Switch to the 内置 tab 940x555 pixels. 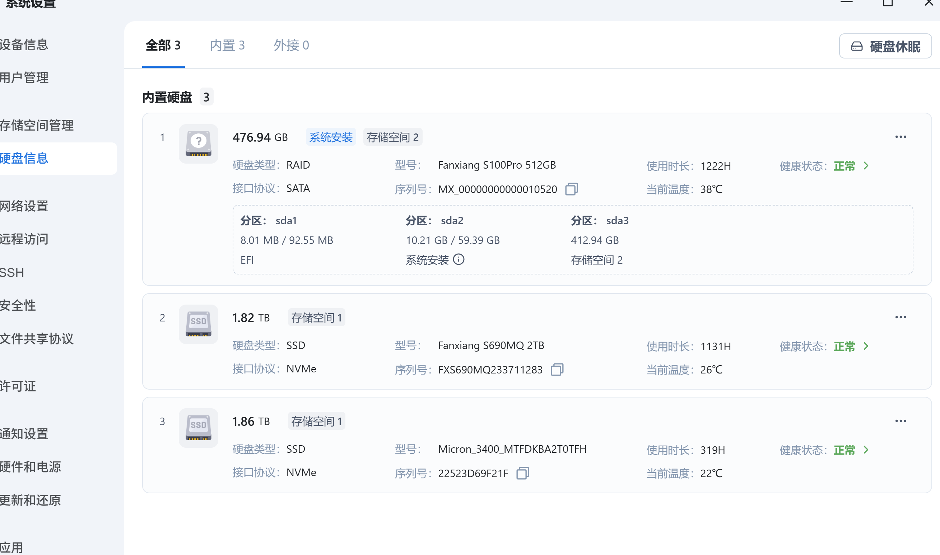tap(227, 45)
